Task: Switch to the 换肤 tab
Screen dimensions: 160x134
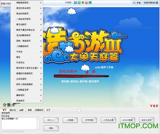Action: pyautogui.click(x=30, y=110)
